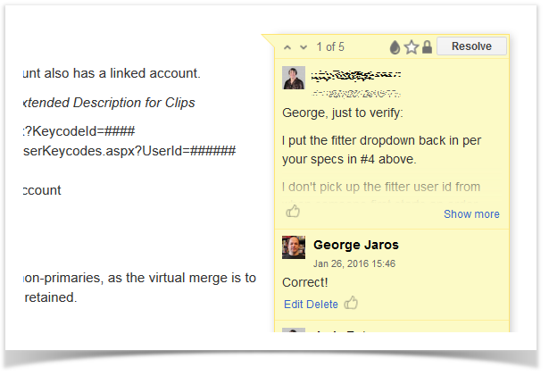Open George Jaros's avatar photo
Viewport: 549px width, 376px height.
pyautogui.click(x=294, y=247)
